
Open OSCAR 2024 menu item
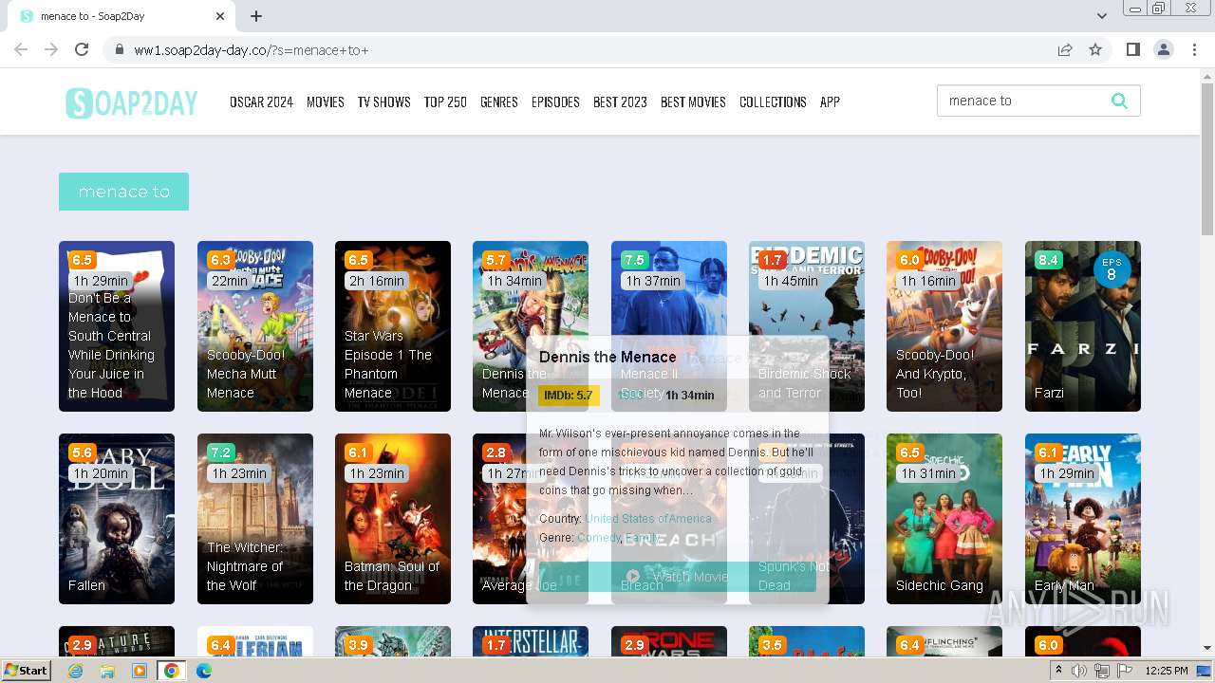click(x=261, y=102)
